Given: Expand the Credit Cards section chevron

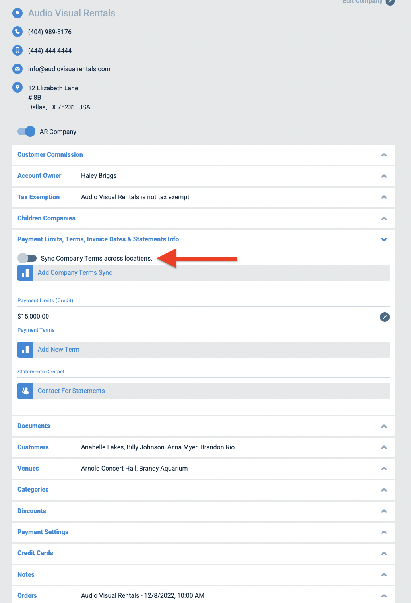Looking at the screenshot, I should 384,554.
